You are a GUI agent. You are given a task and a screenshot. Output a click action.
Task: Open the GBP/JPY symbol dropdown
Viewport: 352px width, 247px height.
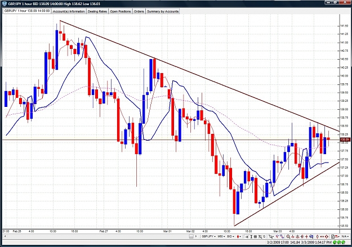click(209, 236)
